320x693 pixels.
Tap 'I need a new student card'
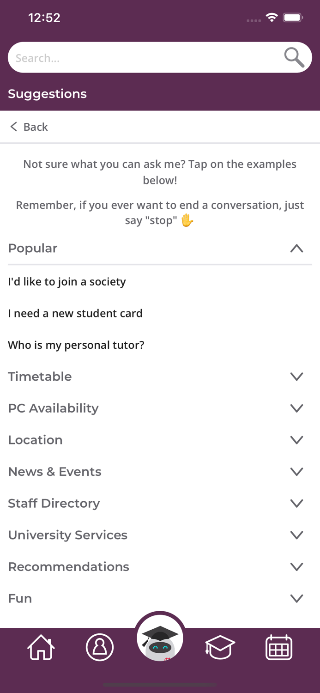click(x=75, y=313)
